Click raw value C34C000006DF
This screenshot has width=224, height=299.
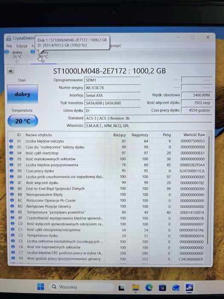coord(191,259)
